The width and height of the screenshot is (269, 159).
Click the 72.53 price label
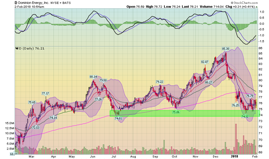coord(36,127)
